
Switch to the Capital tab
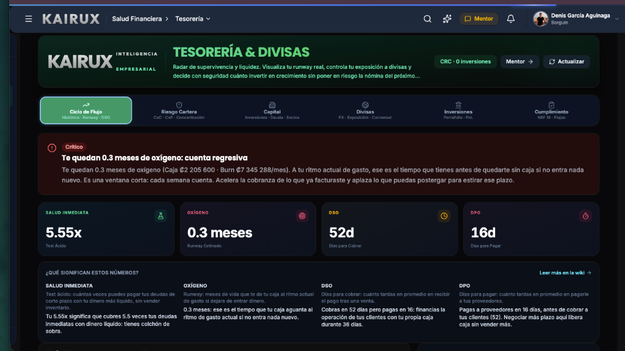(272, 110)
